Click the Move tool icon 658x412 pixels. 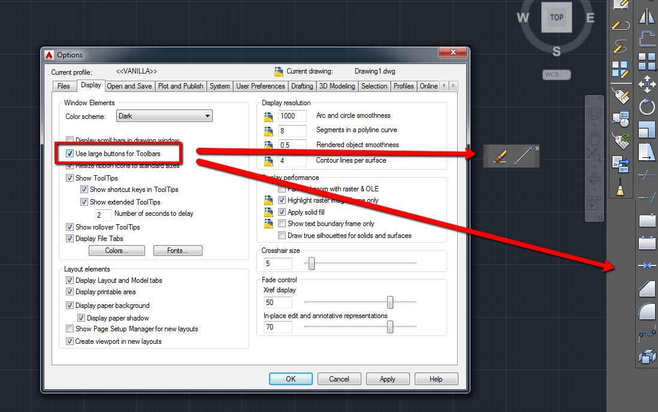point(647,84)
